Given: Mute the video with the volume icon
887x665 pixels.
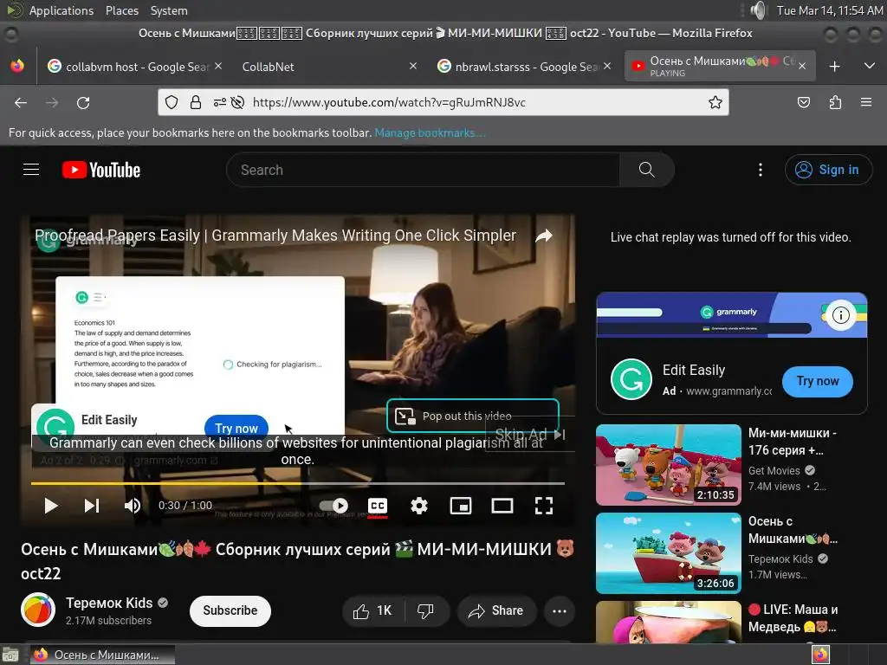Looking at the screenshot, I should pos(133,506).
